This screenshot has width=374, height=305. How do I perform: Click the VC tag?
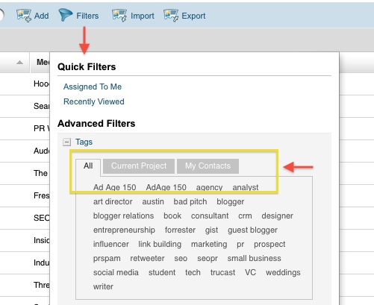click(250, 272)
